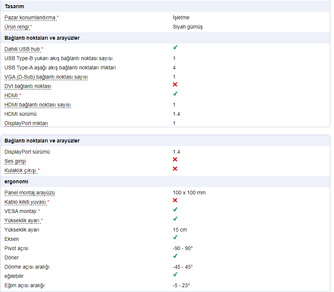Click the green checkmark next to Eksen
Viewport: 334px width, 292px height.
pos(175,238)
